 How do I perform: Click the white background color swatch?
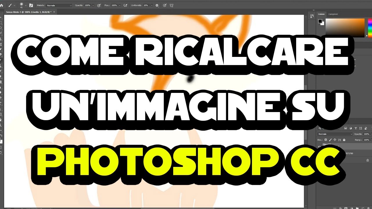pos(323,24)
